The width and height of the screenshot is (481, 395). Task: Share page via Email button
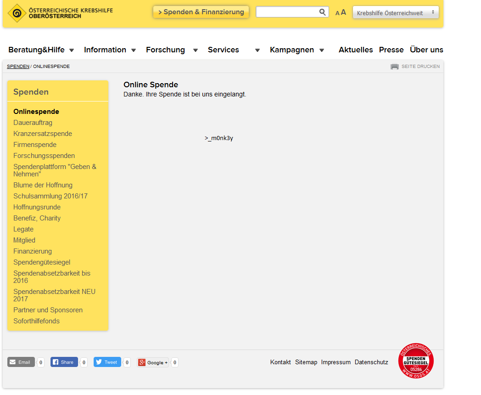(x=21, y=362)
